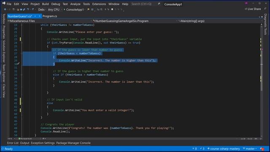Open the Test menu

tap(65, 4)
